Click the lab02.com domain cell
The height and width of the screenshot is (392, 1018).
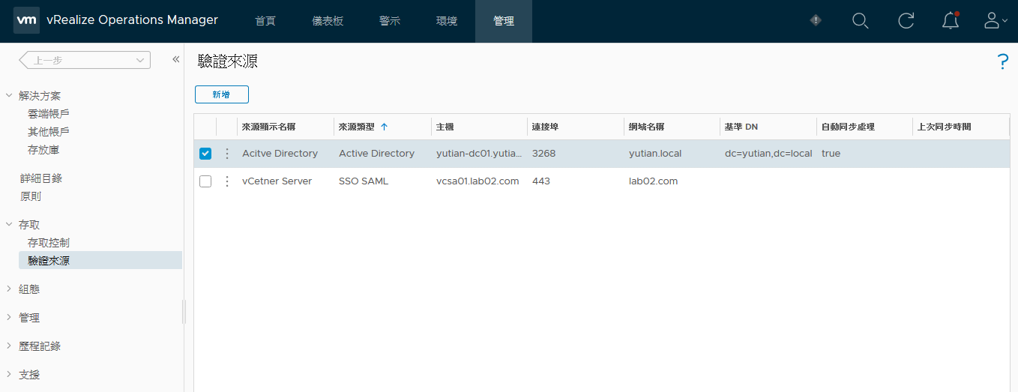click(x=653, y=181)
